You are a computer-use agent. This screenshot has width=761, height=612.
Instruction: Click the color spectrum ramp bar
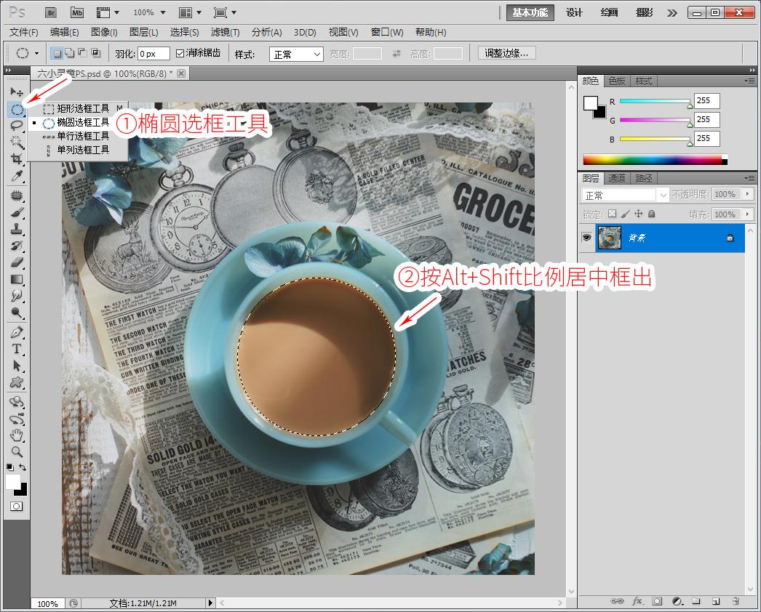click(x=652, y=159)
